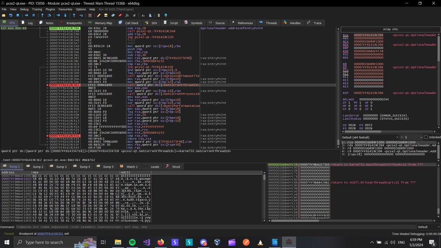Click the Run arrow toolbar icon
Viewport: 441px width, 248px height.
(26, 15)
